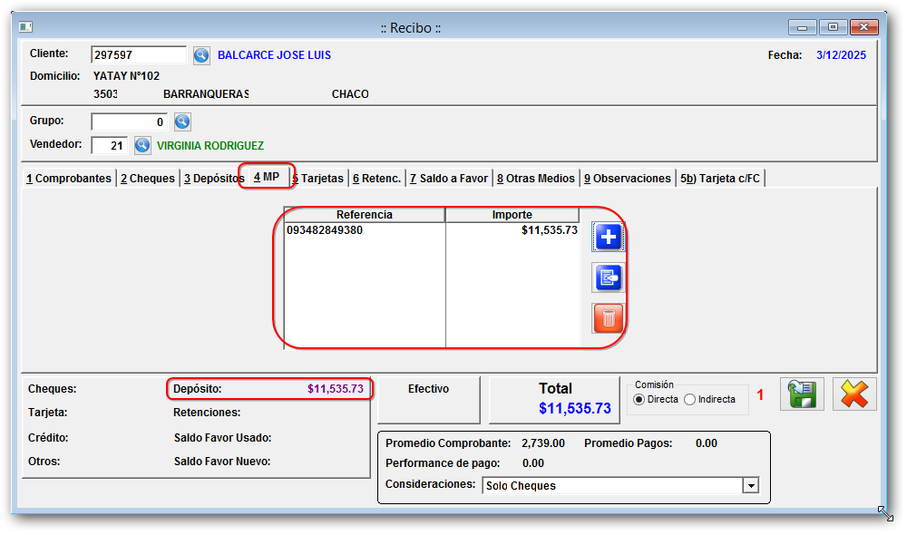Screen dimensions: 907x535
Task: Select the Indirecta commission option
Action: (690, 400)
